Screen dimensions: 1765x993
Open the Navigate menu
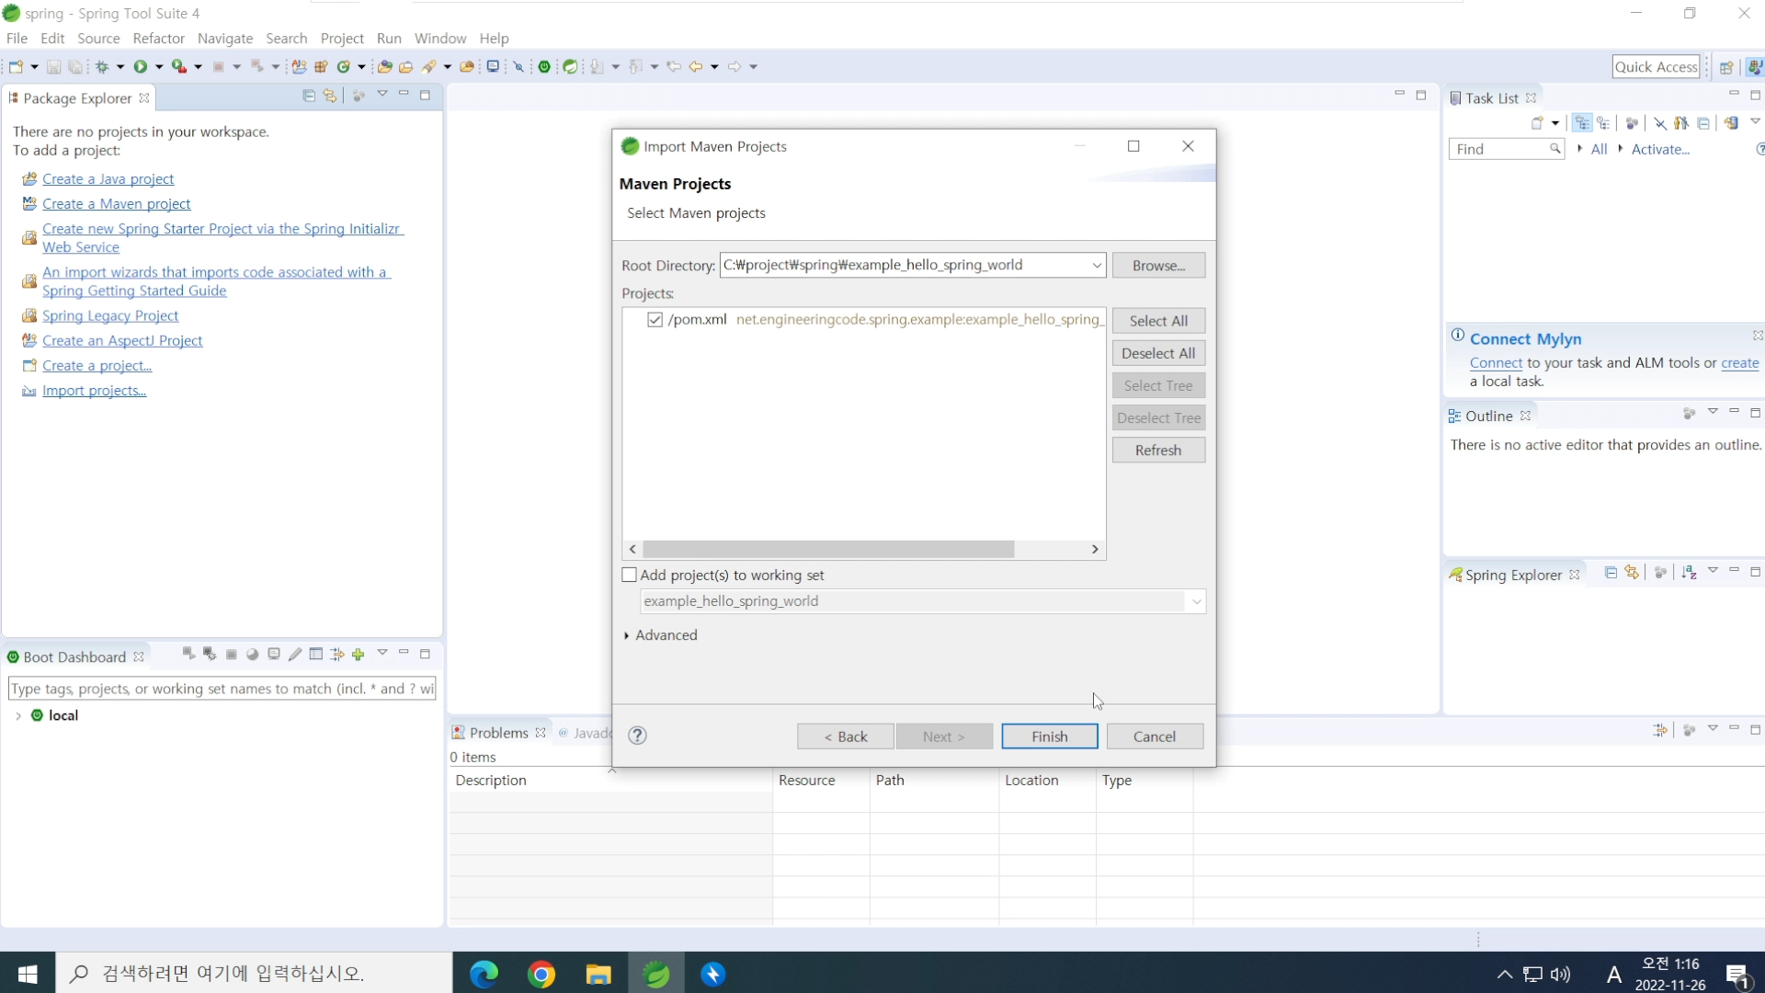click(x=225, y=38)
